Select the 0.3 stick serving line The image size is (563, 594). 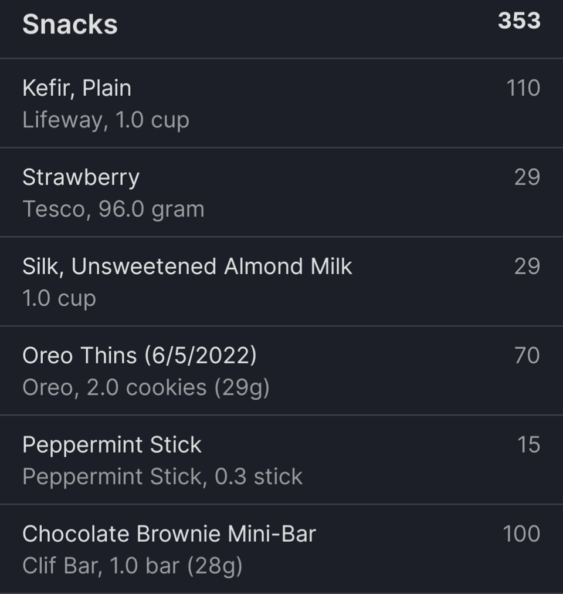pos(162,477)
